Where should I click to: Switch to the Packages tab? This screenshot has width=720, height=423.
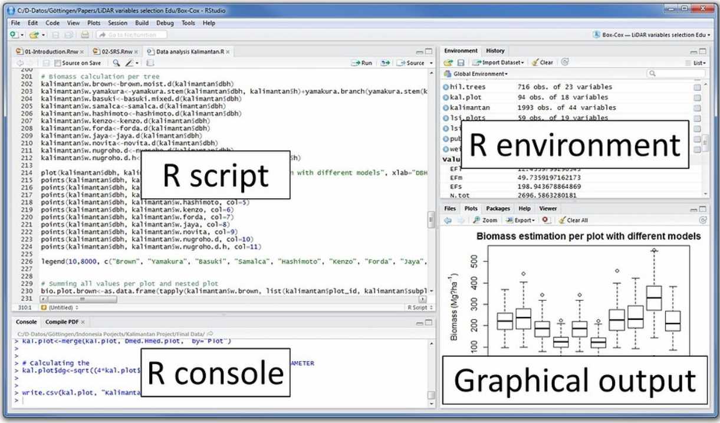coord(498,208)
